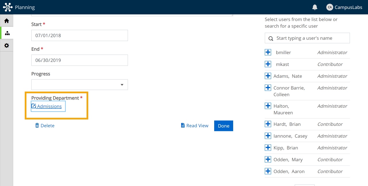Add Adams, Nate with plus icon
368x186 pixels.
pyautogui.click(x=268, y=76)
